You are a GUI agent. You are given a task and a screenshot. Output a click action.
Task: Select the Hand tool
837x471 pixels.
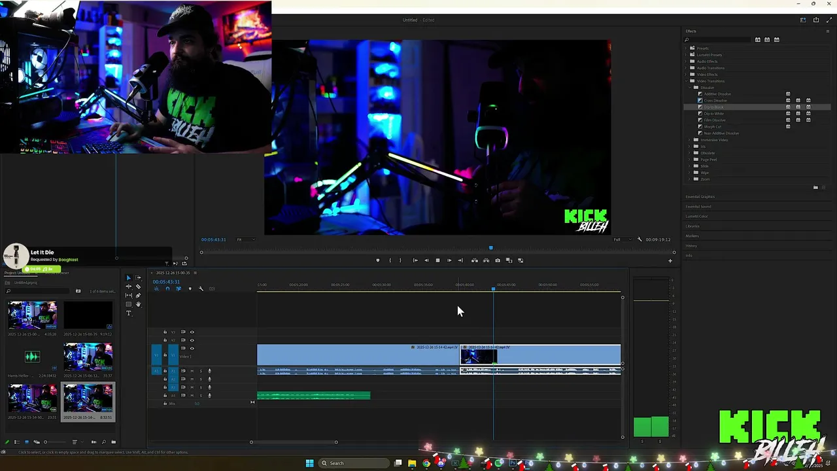[x=138, y=304]
